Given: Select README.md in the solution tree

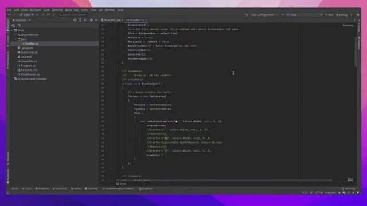Looking at the screenshot, I should click(29, 70).
